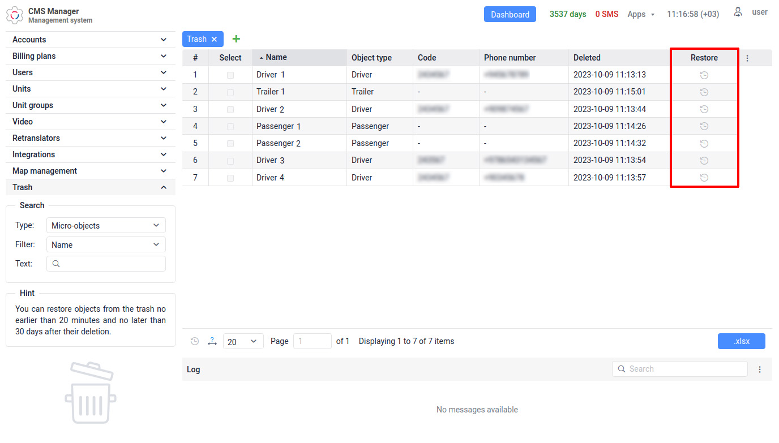Open Log panel options menu
Viewport: 779px width, 443px height.
pos(760,369)
